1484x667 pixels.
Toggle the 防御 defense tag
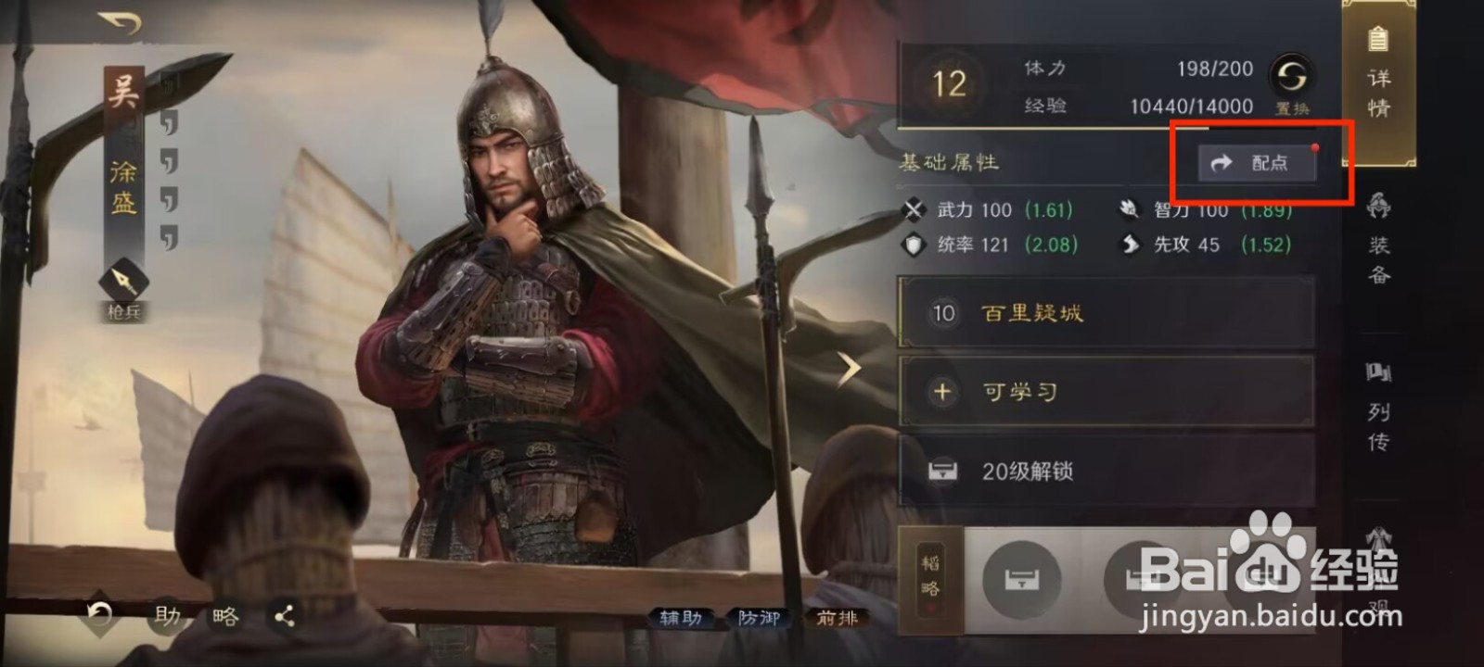[759, 618]
